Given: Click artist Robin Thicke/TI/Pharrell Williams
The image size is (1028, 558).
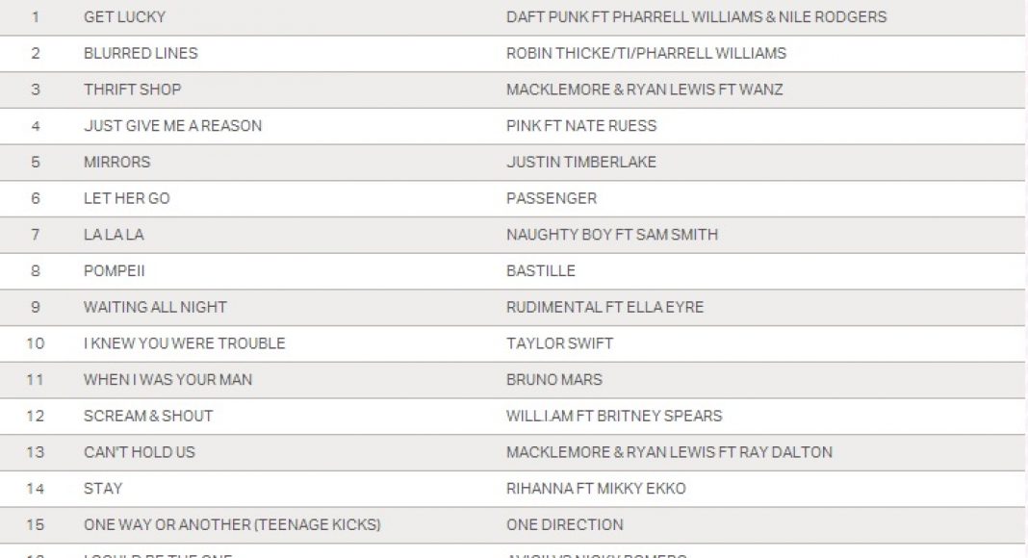Looking at the screenshot, I should pyautogui.click(x=646, y=53).
